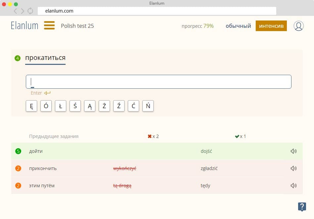The width and height of the screenshot is (314, 219).
Task: Insert the letter Ć
Action: pos(133,106)
